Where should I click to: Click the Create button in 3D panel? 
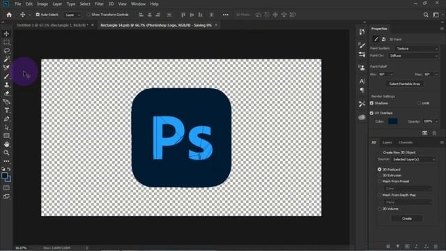(407, 218)
